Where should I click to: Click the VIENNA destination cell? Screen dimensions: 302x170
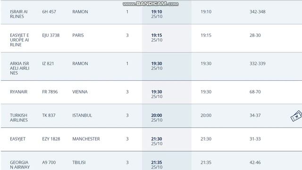(x=80, y=92)
